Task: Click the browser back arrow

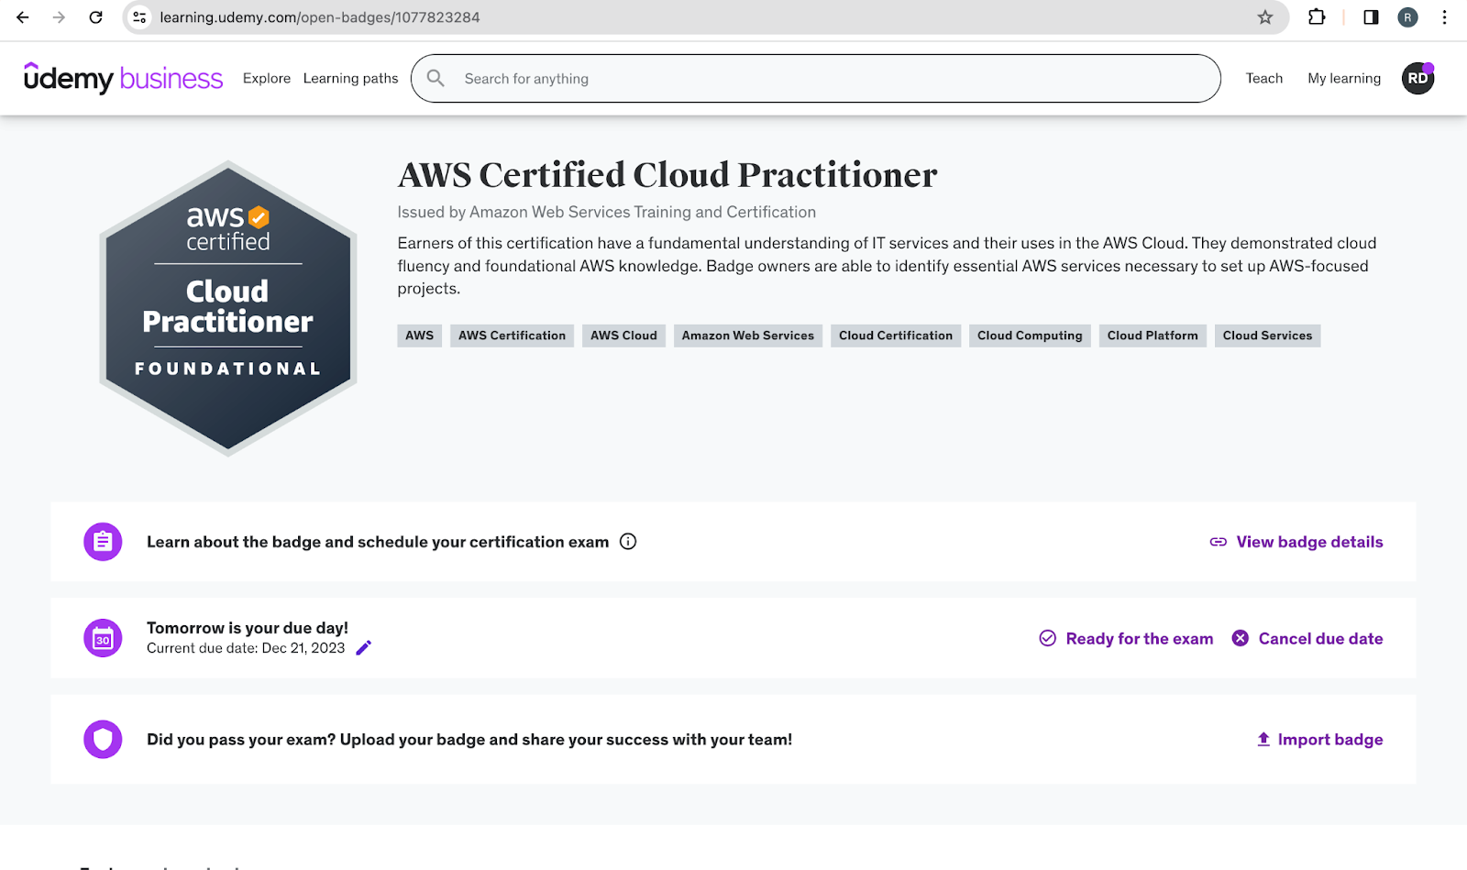Action: point(23,17)
